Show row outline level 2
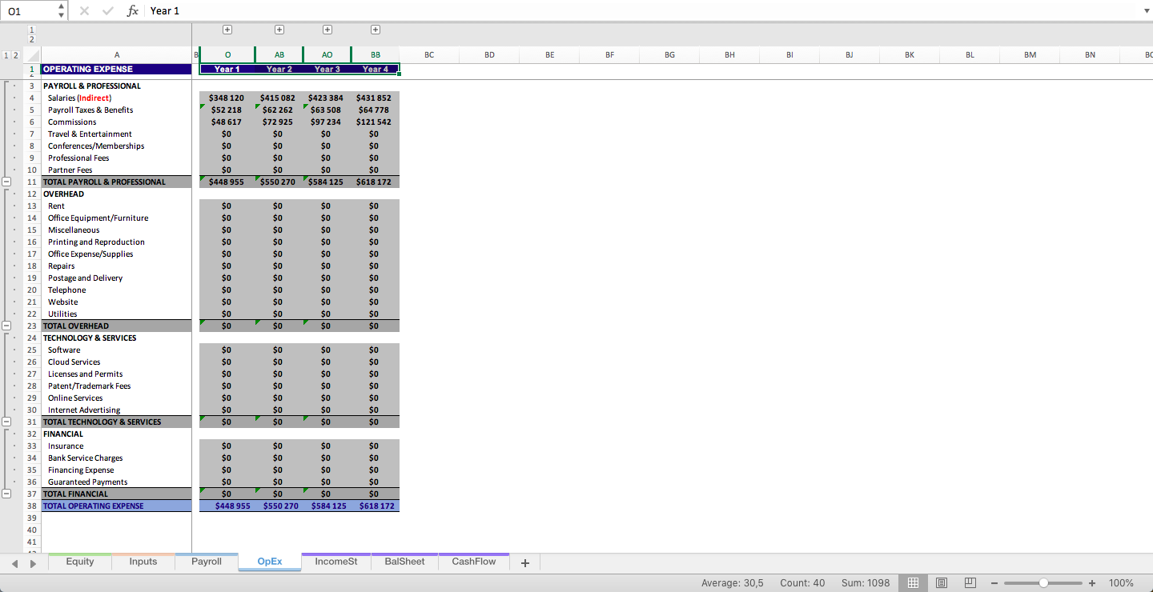The image size is (1153, 592). tap(16, 55)
